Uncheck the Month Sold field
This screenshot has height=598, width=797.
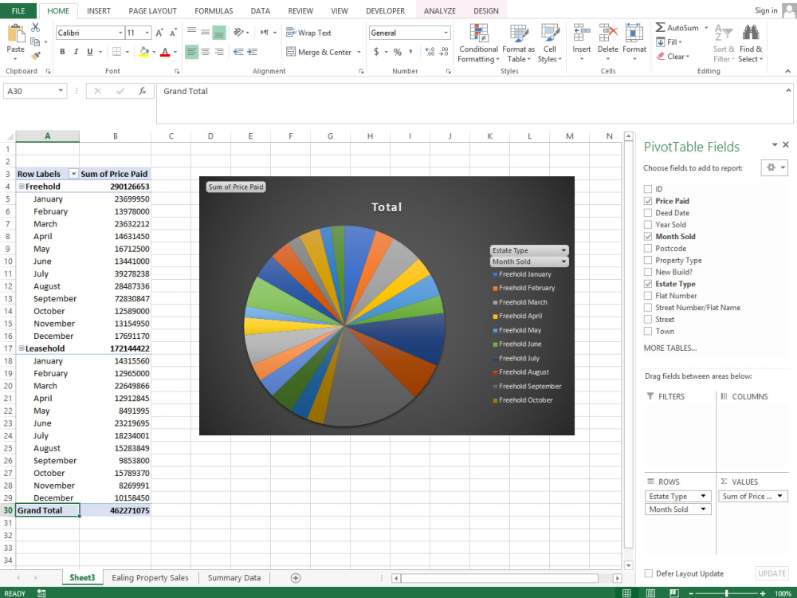(x=648, y=237)
